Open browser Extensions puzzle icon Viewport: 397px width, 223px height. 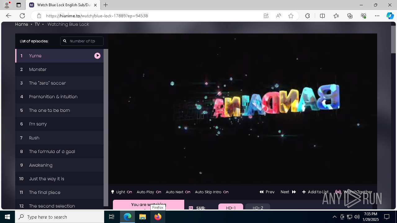(x=307, y=16)
